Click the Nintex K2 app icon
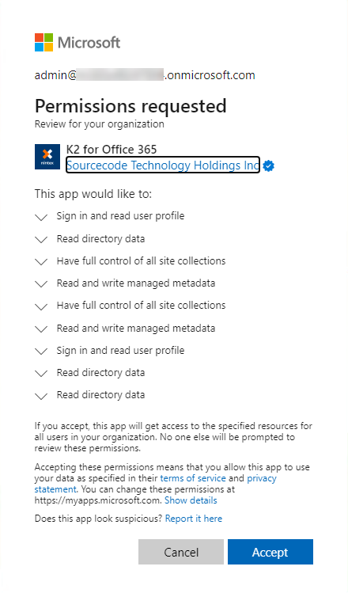Screen dimensions: 348x593 pyautogui.click(x=47, y=157)
